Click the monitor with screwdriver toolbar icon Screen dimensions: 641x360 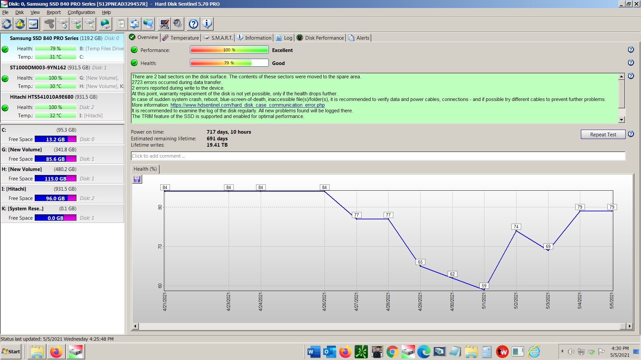(164, 24)
